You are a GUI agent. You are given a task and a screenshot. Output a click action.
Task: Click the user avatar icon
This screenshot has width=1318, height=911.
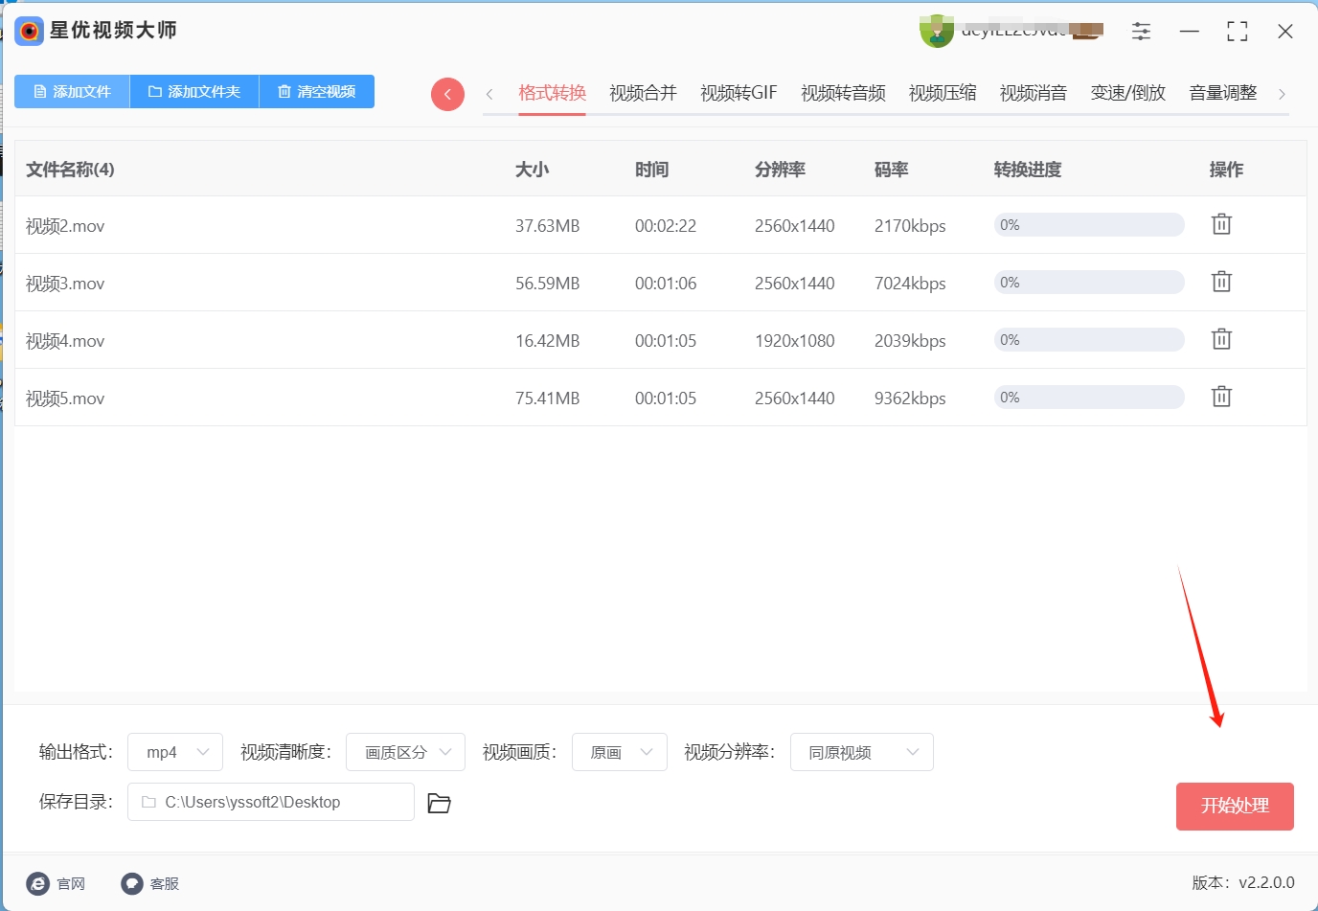point(936,31)
